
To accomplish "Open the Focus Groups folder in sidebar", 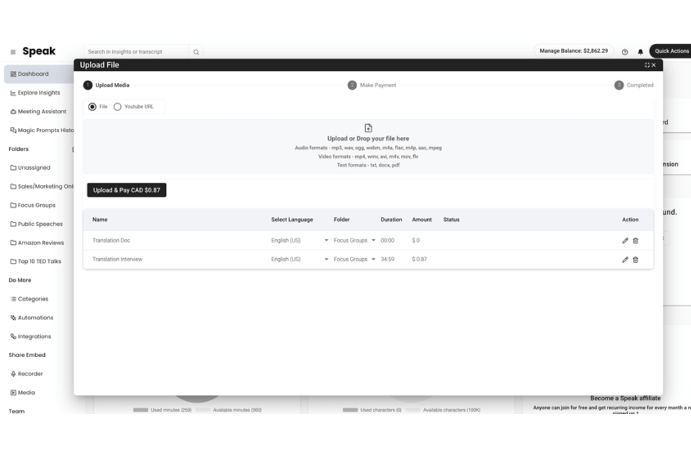I will [36, 205].
